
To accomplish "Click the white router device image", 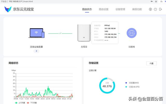I will 84,33.
